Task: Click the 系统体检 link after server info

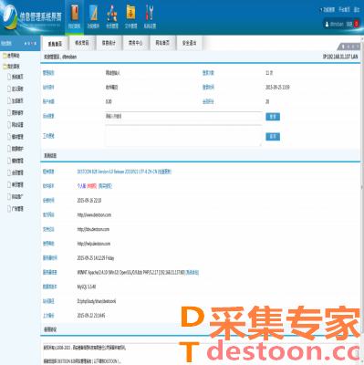Action: pos(192,273)
